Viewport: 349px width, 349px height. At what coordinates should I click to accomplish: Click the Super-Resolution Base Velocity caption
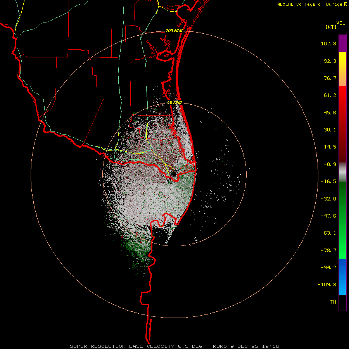coord(174,346)
